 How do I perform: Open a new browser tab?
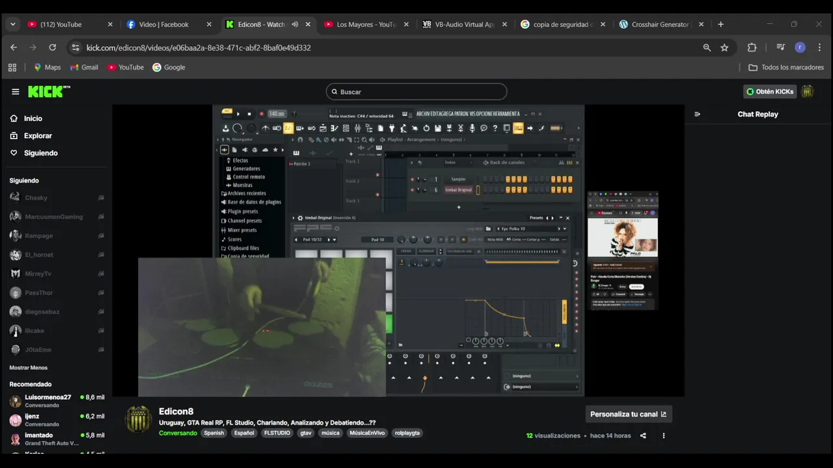[720, 24]
